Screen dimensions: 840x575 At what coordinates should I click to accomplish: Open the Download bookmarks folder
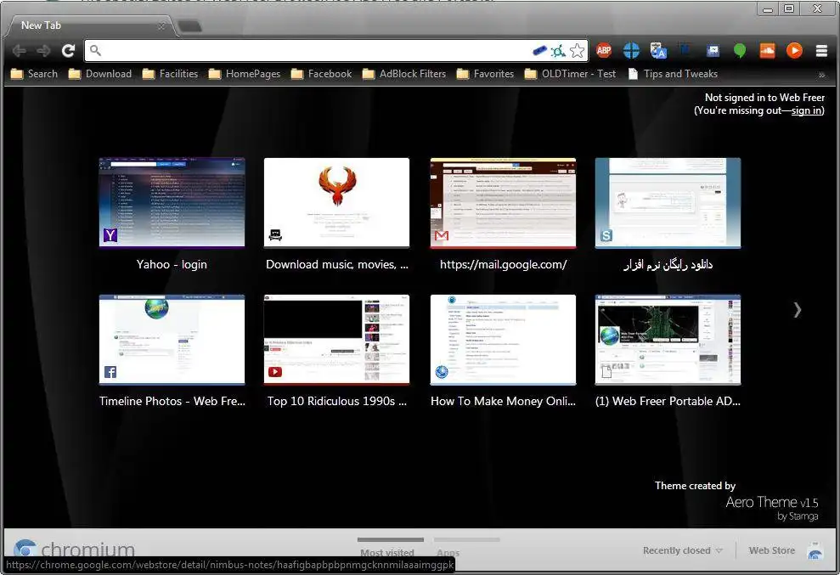100,74
